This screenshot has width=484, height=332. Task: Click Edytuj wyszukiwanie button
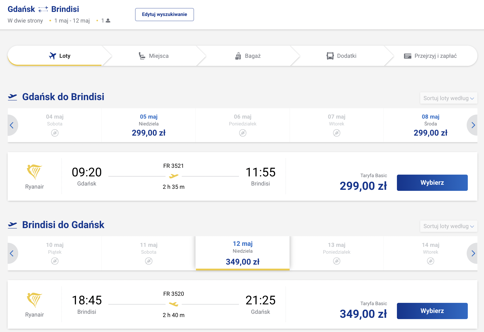(x=165, y=14)
